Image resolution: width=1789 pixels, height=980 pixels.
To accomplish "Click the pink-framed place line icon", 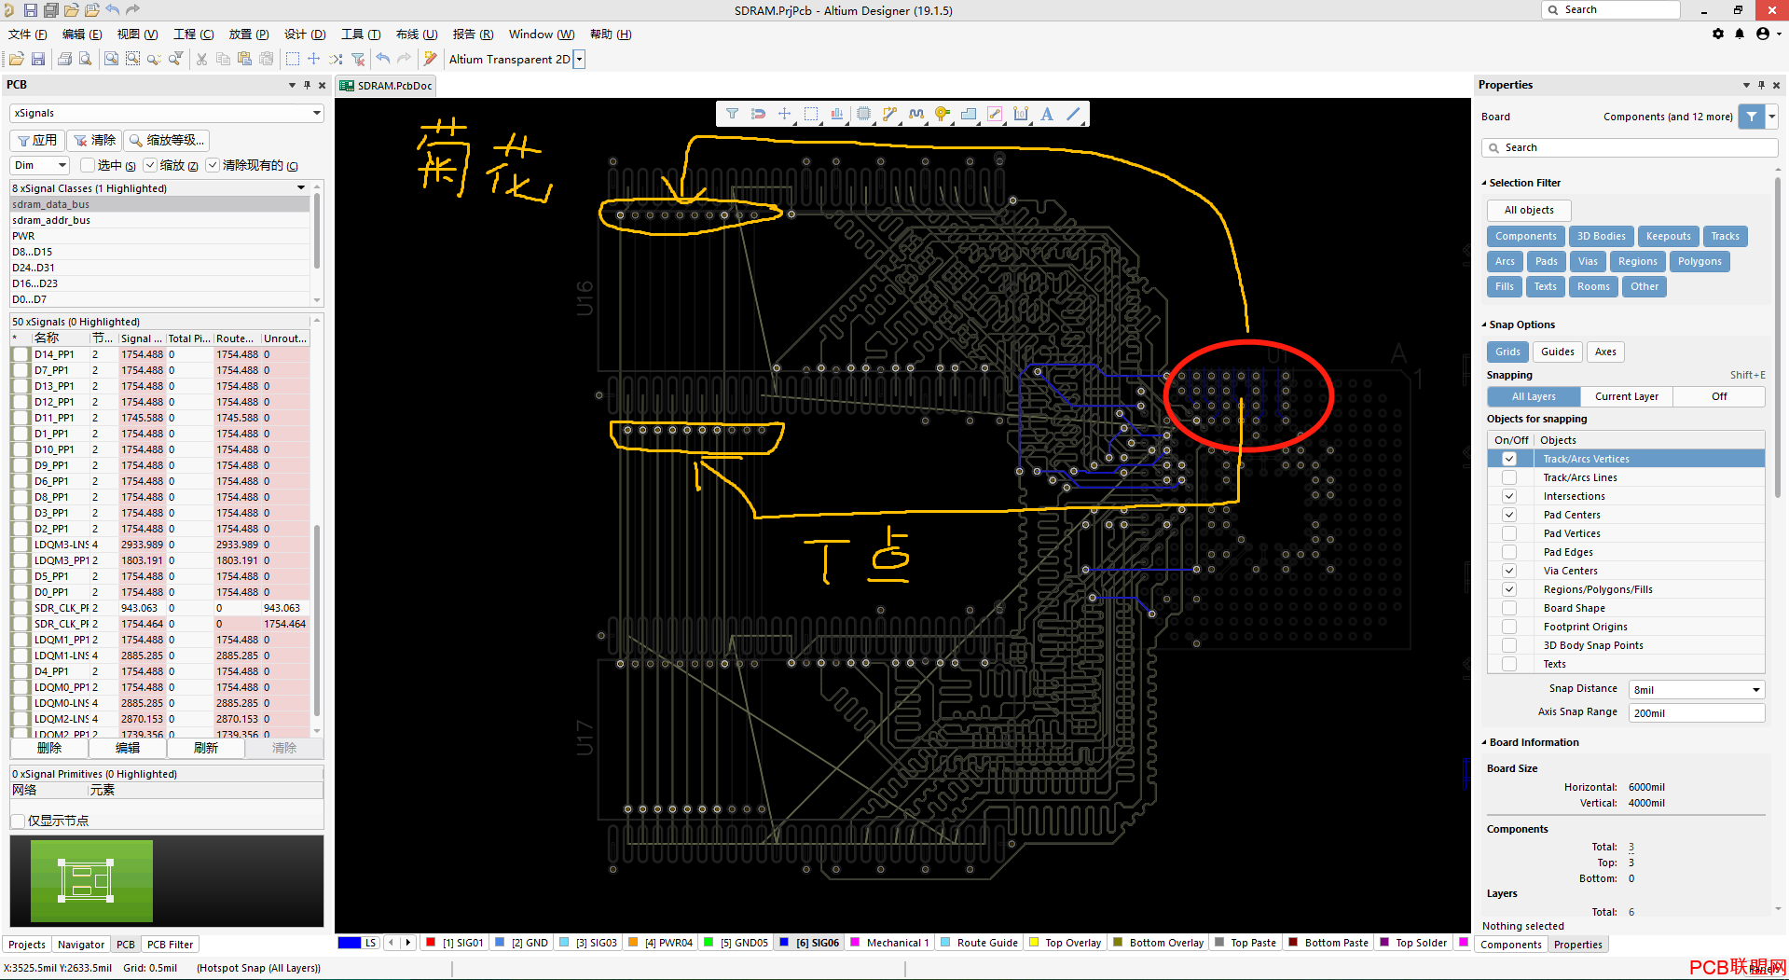I will coord(995,114).
